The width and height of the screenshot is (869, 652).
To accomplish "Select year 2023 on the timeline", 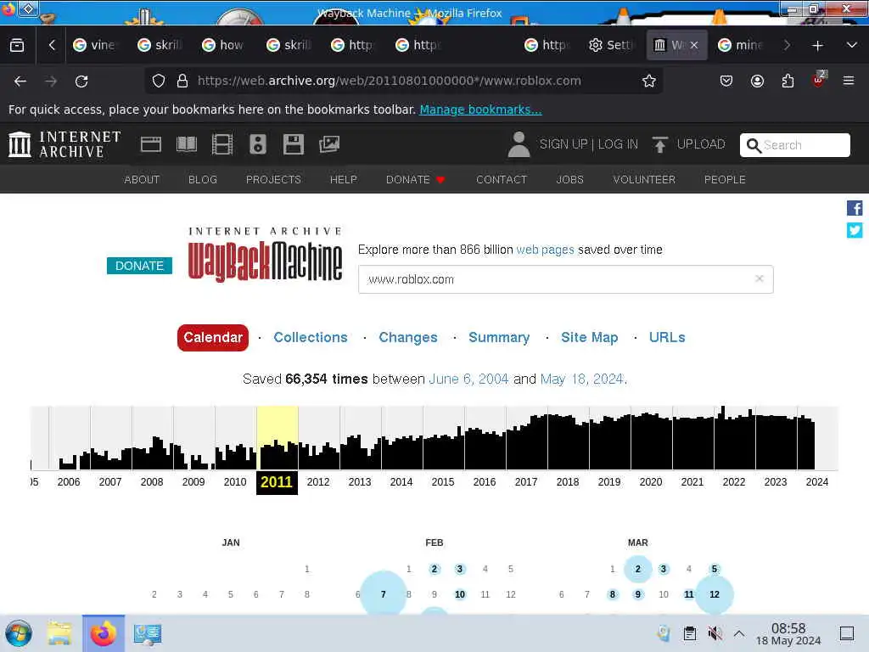I will click(776, 482).
